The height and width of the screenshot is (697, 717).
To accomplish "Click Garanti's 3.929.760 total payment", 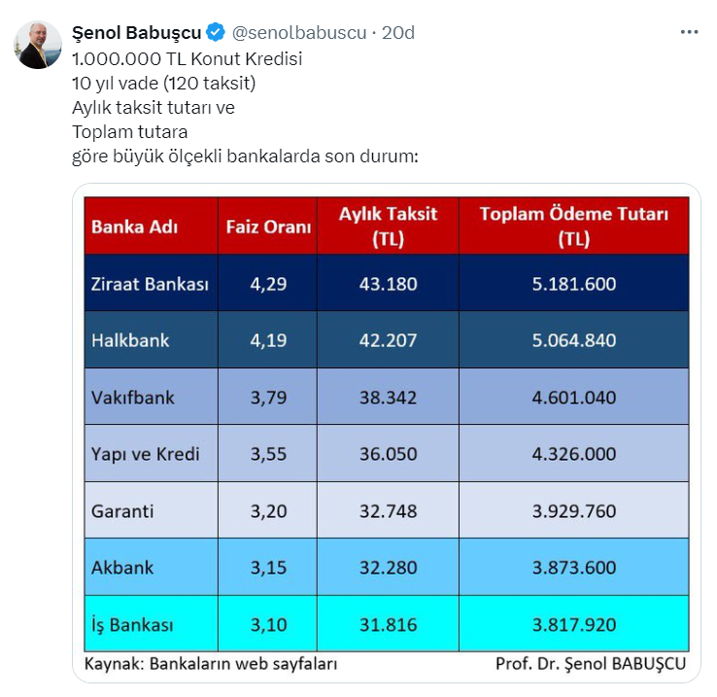I will click(x=574, y=510).
